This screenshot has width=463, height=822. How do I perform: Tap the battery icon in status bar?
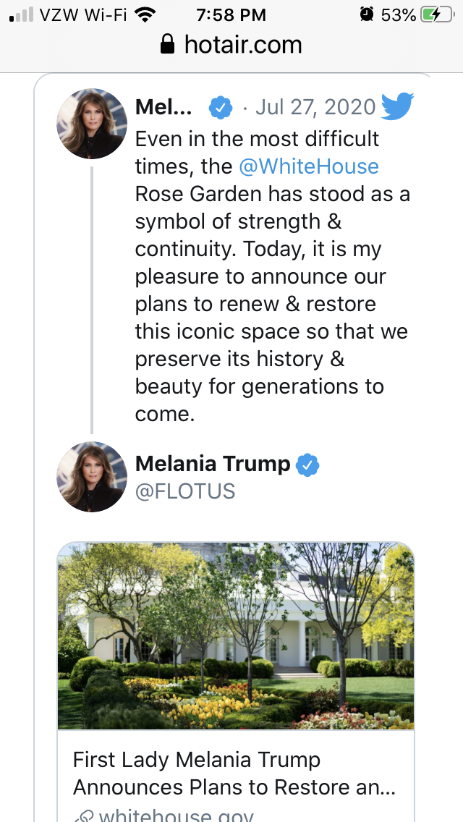(441, 14)
